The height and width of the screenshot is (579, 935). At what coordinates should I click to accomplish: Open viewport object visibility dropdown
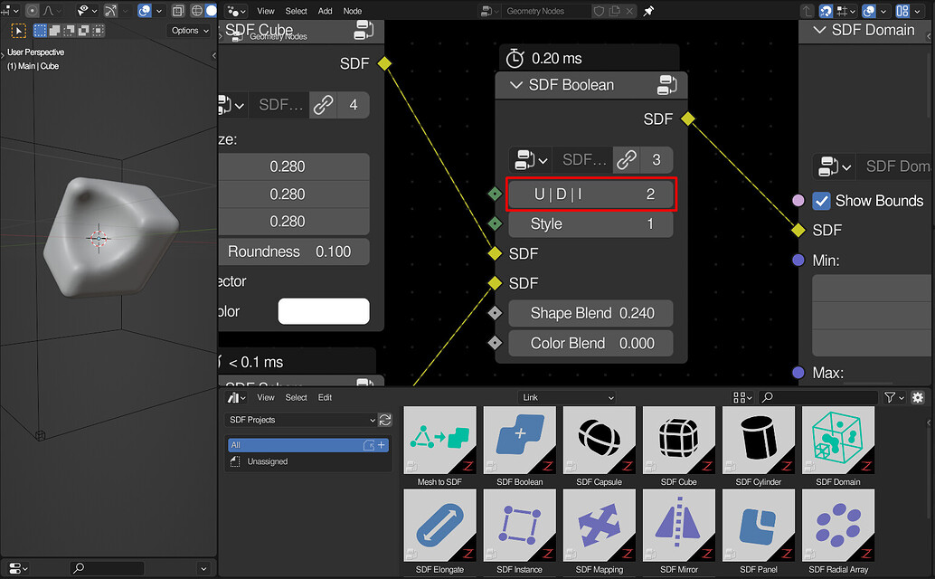pos(87,11)
